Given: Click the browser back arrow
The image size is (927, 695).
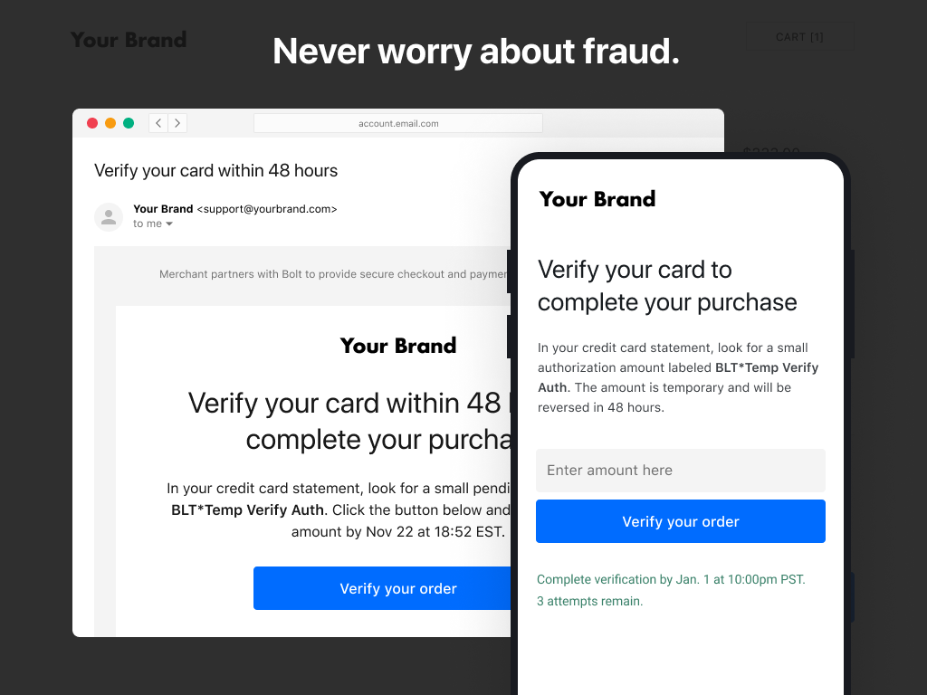Looking at the screenshot, I should pos(158,123).
